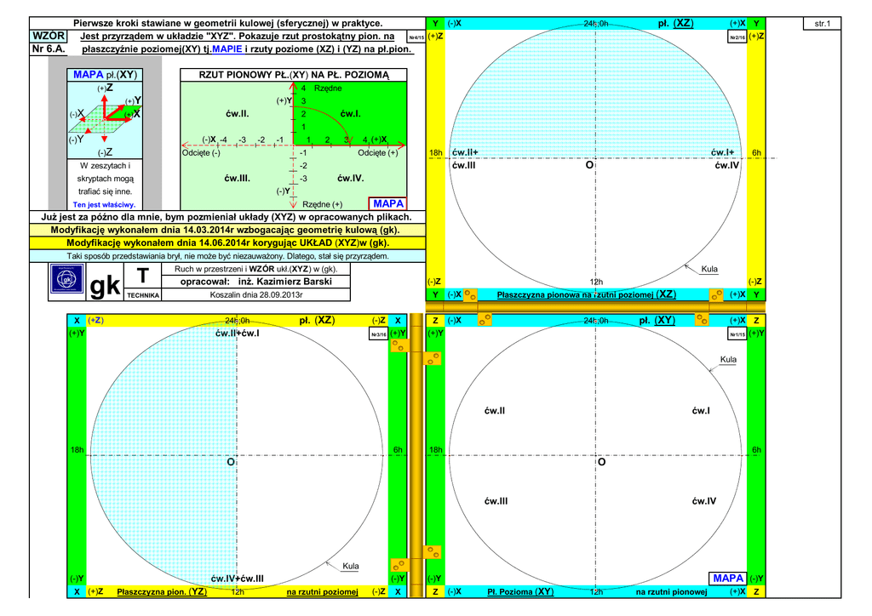Select the Nr2/16 reference box
Screen dimensions: 872x616
pyautogui.click(x=737, y=37)
